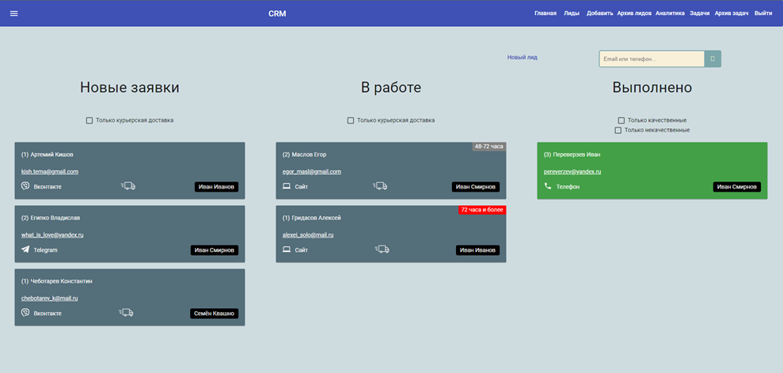The width and height of the screenshot is (783, 373).
Task: Click the Новый лид link
Action: coord(523,58)
